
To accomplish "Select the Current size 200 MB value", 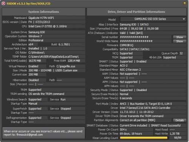I will pyautogui.click(x=33, y=74).
